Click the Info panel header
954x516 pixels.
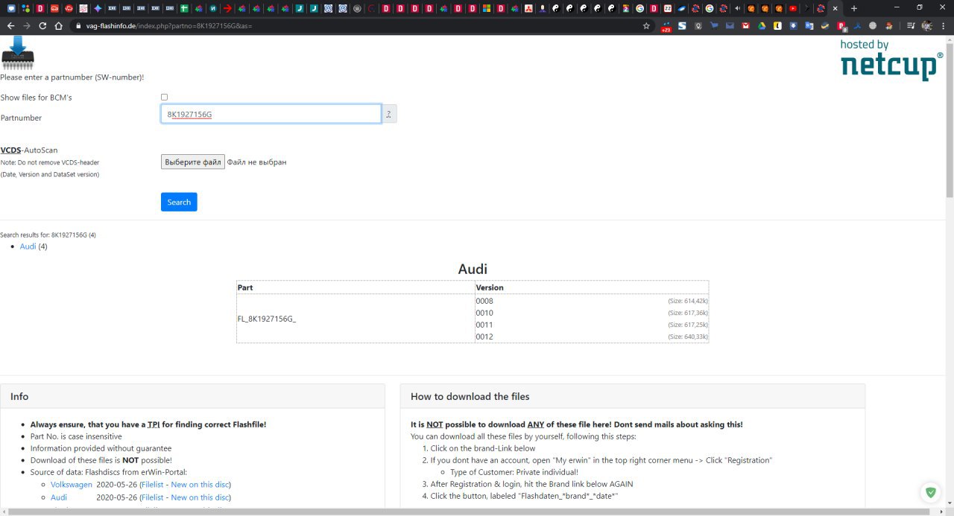[192, 396]
